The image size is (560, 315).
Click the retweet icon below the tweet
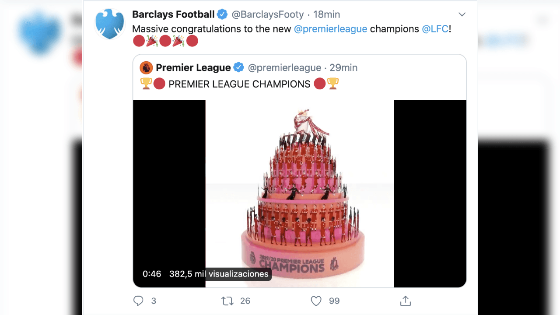click(x=227, y=301)
